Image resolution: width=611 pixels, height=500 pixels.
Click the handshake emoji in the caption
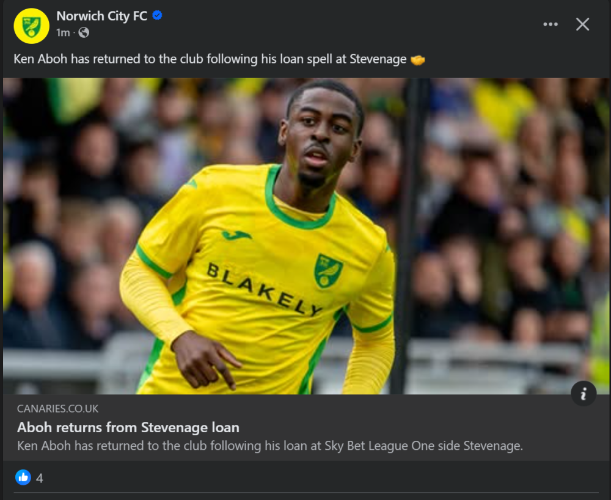418,60
